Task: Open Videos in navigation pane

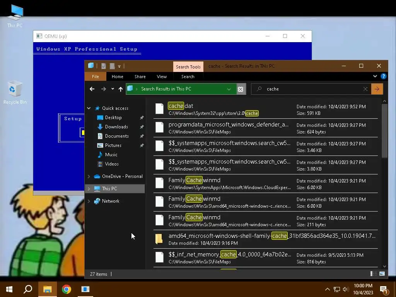Action: tap(112, 164)
